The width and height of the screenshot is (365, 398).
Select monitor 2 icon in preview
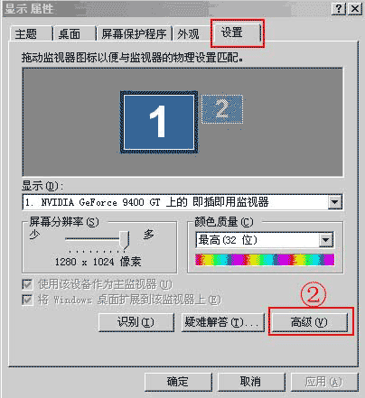(x=222, y=109)
